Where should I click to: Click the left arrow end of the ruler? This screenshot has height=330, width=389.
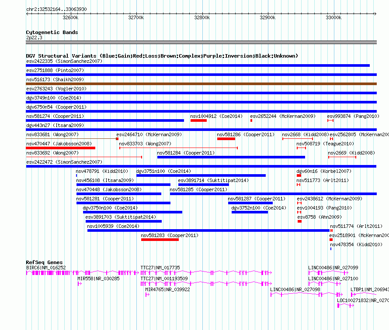[27, 14]
